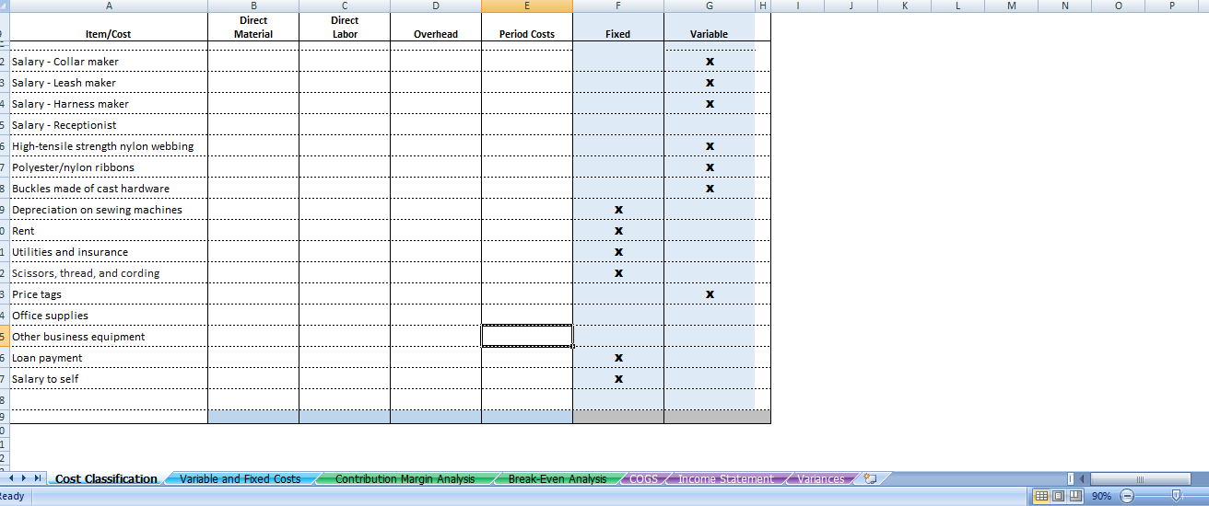The height and width of the screenshot is (506, 1209).
Task: Switch to the Break-Even Analysis tab
Action: coord(557,478)
